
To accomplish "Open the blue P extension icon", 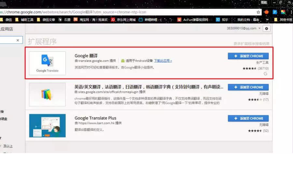I will (x=275, y=12).
